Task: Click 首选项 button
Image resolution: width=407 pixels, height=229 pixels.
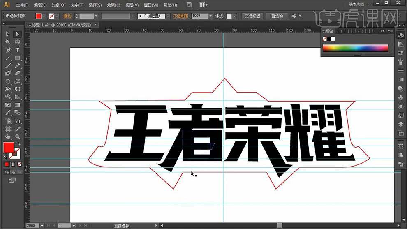Action: [277, 16]
